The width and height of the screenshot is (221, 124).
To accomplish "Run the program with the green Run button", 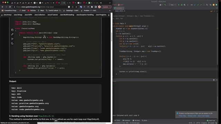I will 179,5.
